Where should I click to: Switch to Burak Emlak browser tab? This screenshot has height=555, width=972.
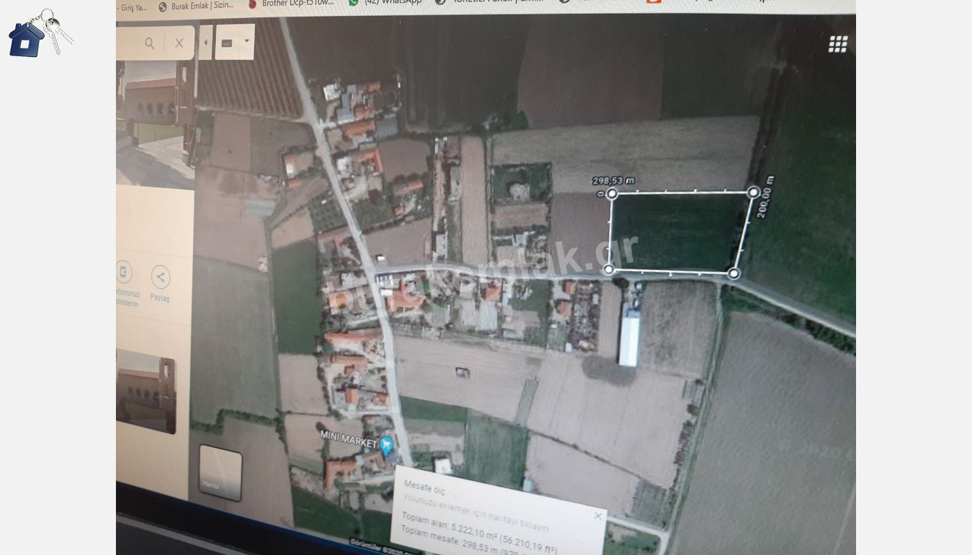coord(196,6)
